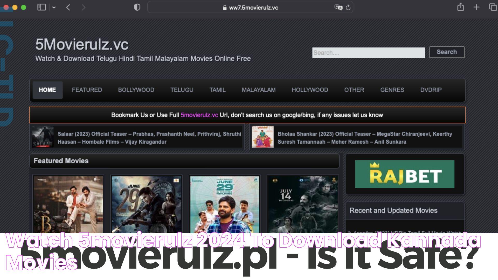498x280 pixels.
Task: Click the Bholaa Shankar teaser thumbnail
Action: click(x=262, y=137)
